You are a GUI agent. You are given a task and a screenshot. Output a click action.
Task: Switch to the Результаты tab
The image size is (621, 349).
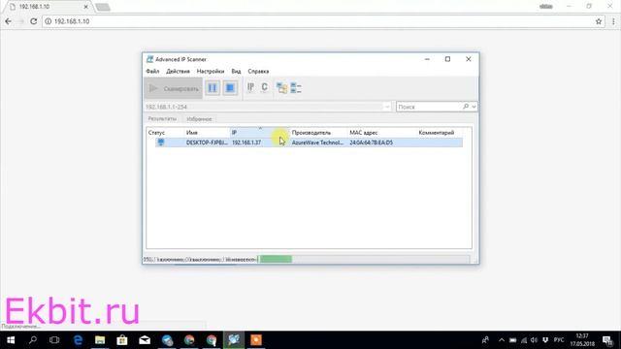click(162, 118)
